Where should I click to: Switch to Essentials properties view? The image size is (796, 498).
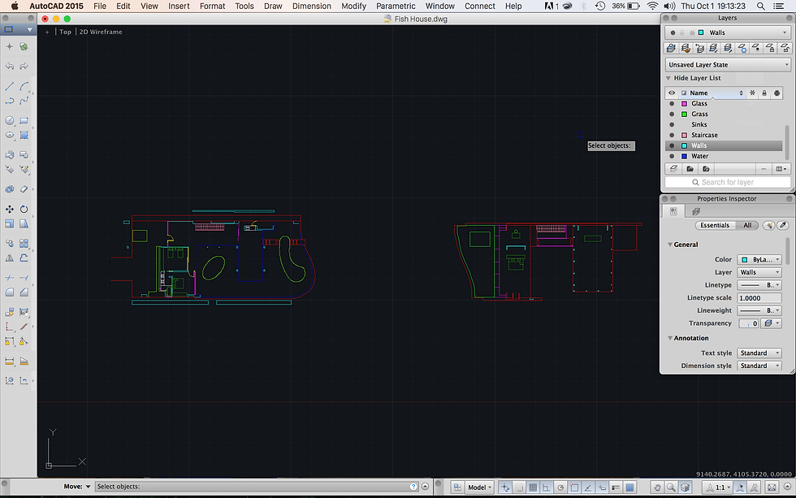[x=715, y=225]
